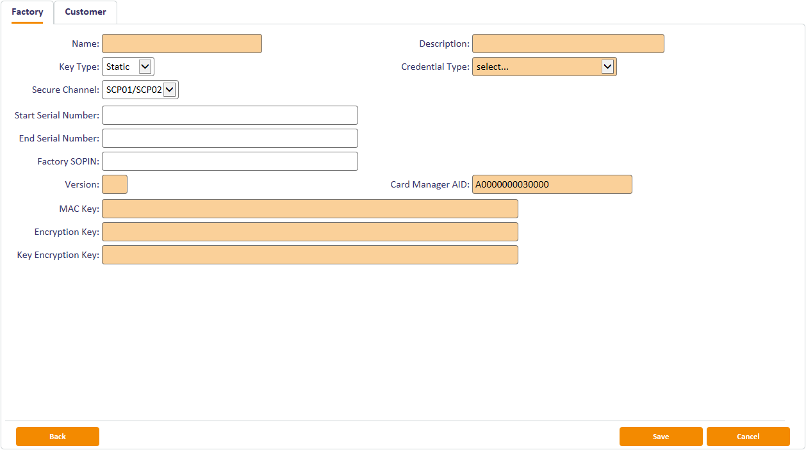Open the Credential Type dropdown
This screenshot has height=450, width=806.
coord(544,67)
